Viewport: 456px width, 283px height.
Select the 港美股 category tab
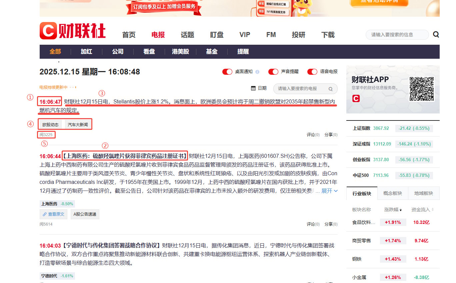coord(180,52)
